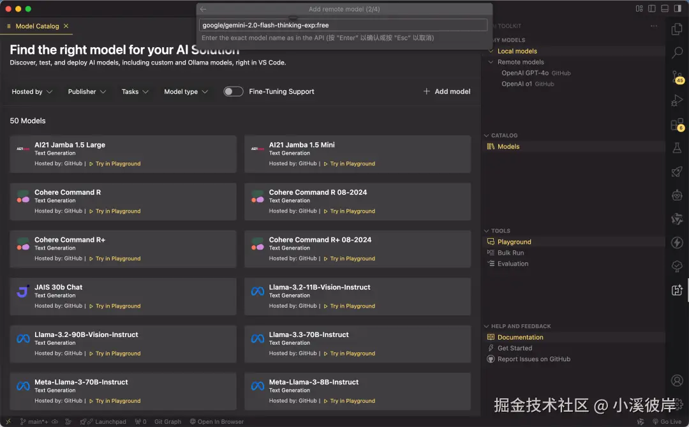The width and height of the screenshot is (689, 427).
Task: Click the main branch in status bar
Action: 34,422
